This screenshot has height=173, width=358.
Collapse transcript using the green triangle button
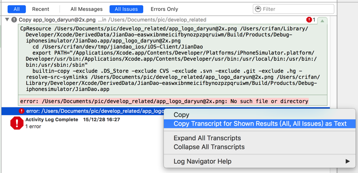(322, 21)
